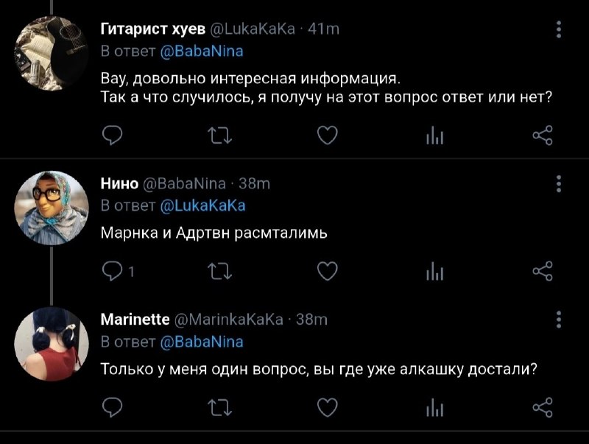View analytics for LukaKaKa's tweet
589x444 pixels.
tap(435, 135)
